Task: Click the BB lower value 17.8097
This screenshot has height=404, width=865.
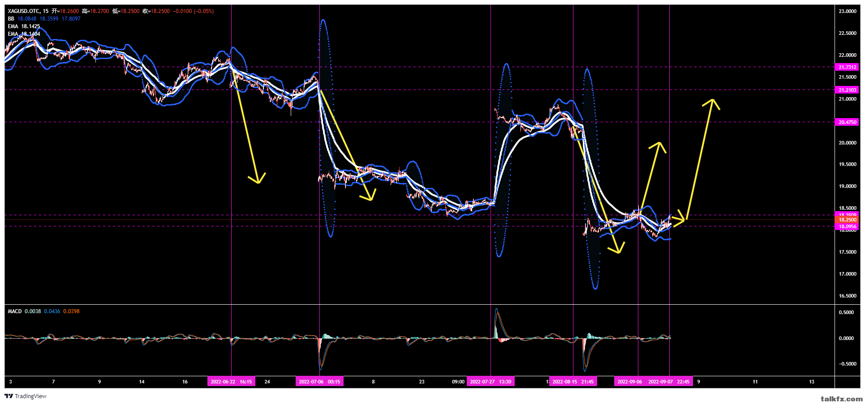Action: tap(71, 19)
